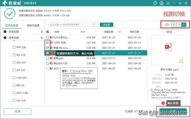Check the PHP (29) type checkbox
191x119 pixels.
[14, 47]
